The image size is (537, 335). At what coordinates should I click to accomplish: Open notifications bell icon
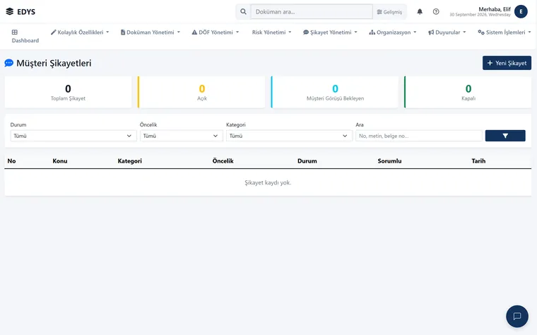(x=420, y=11)
